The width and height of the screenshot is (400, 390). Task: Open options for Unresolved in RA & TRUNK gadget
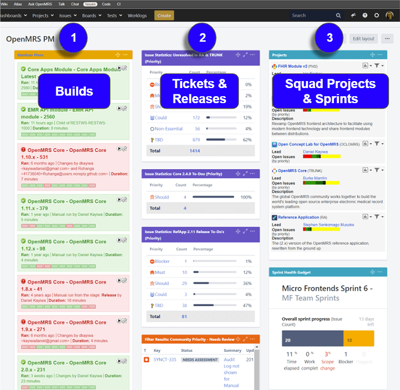[252, 55]
